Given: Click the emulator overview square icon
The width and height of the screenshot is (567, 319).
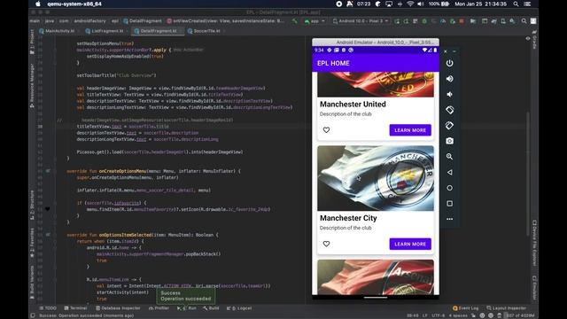Looking at the screenshot, I should click(449, 204).
